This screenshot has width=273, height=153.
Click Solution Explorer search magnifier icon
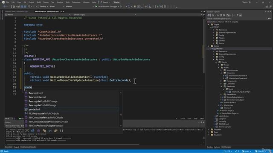pyautogui.click(x=268, y=19)
